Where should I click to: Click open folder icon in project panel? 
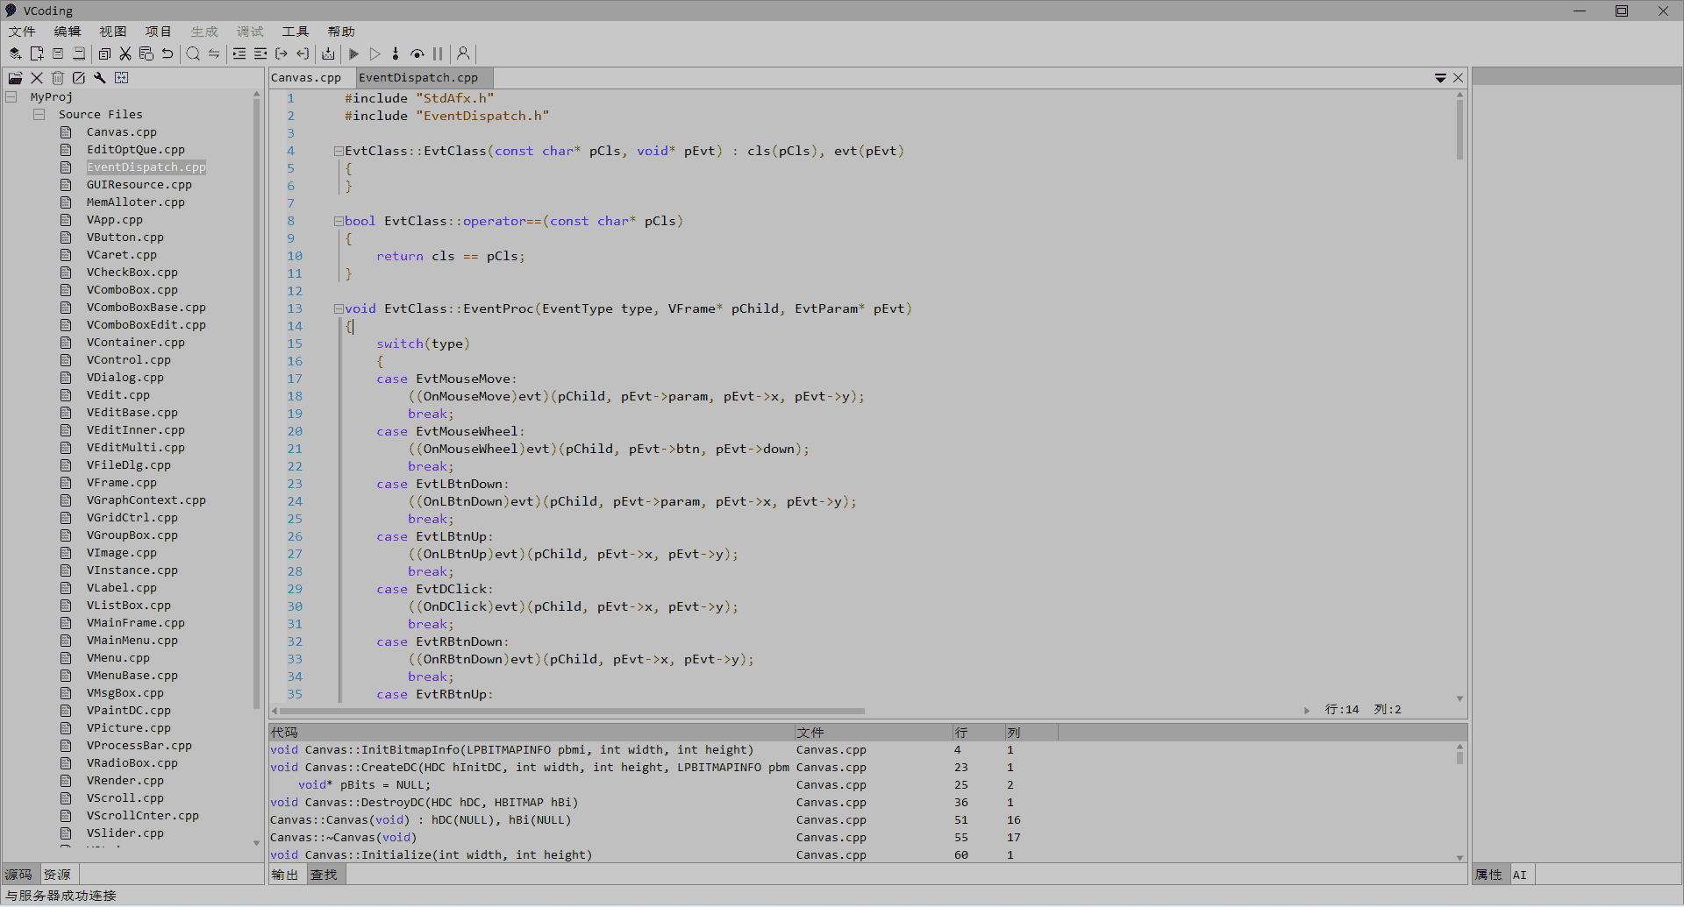pos(15,78)
